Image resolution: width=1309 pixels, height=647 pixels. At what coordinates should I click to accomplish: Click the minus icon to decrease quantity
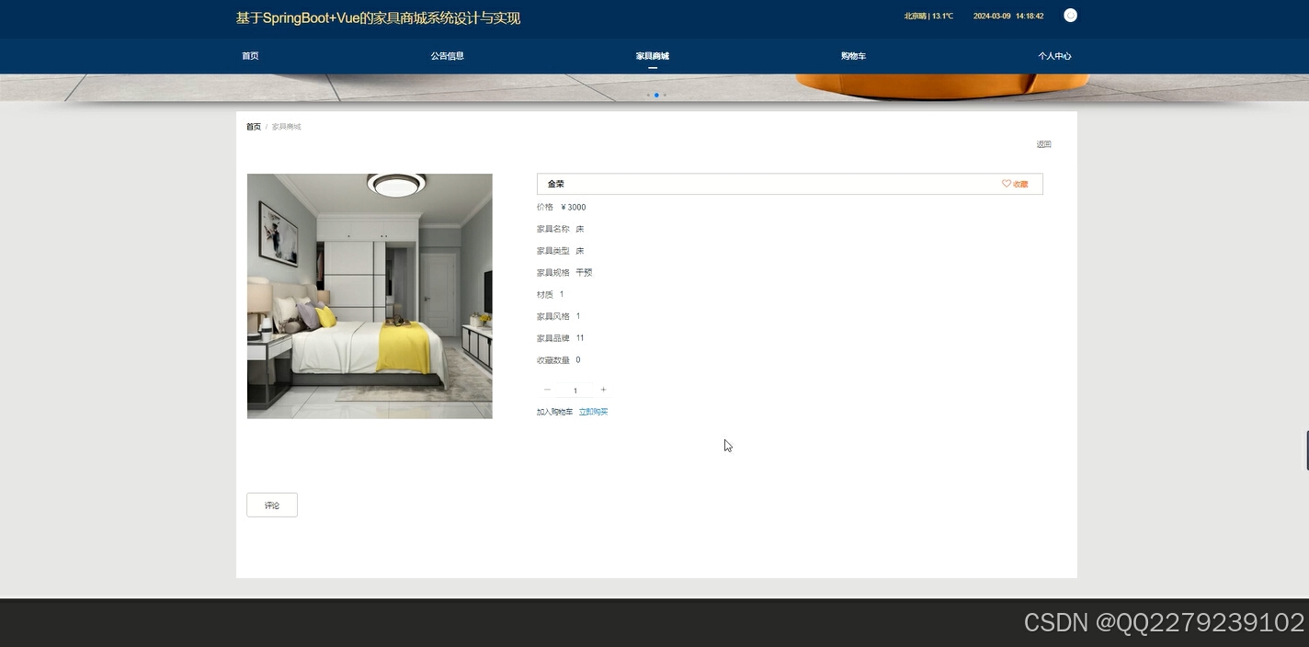[x=547, y=390]
